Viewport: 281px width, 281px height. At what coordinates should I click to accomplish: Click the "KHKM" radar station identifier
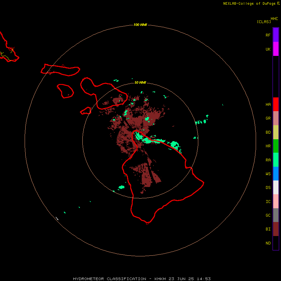pyautogui.click(x=160, y=279)
